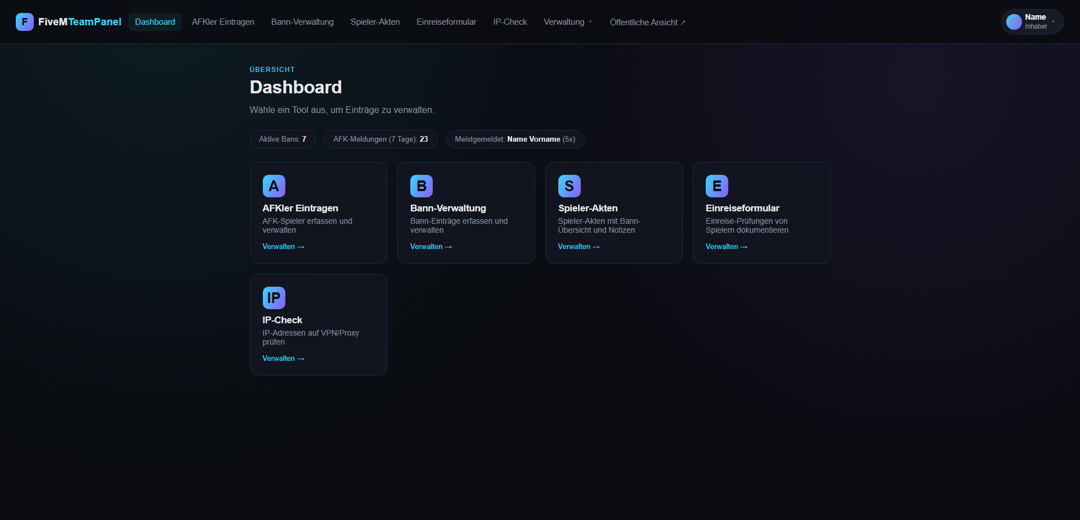This screenshot has height=520, width=1080.
Task: Click the FiveM TeamPanel logo icon
Action: click(24, 22)
